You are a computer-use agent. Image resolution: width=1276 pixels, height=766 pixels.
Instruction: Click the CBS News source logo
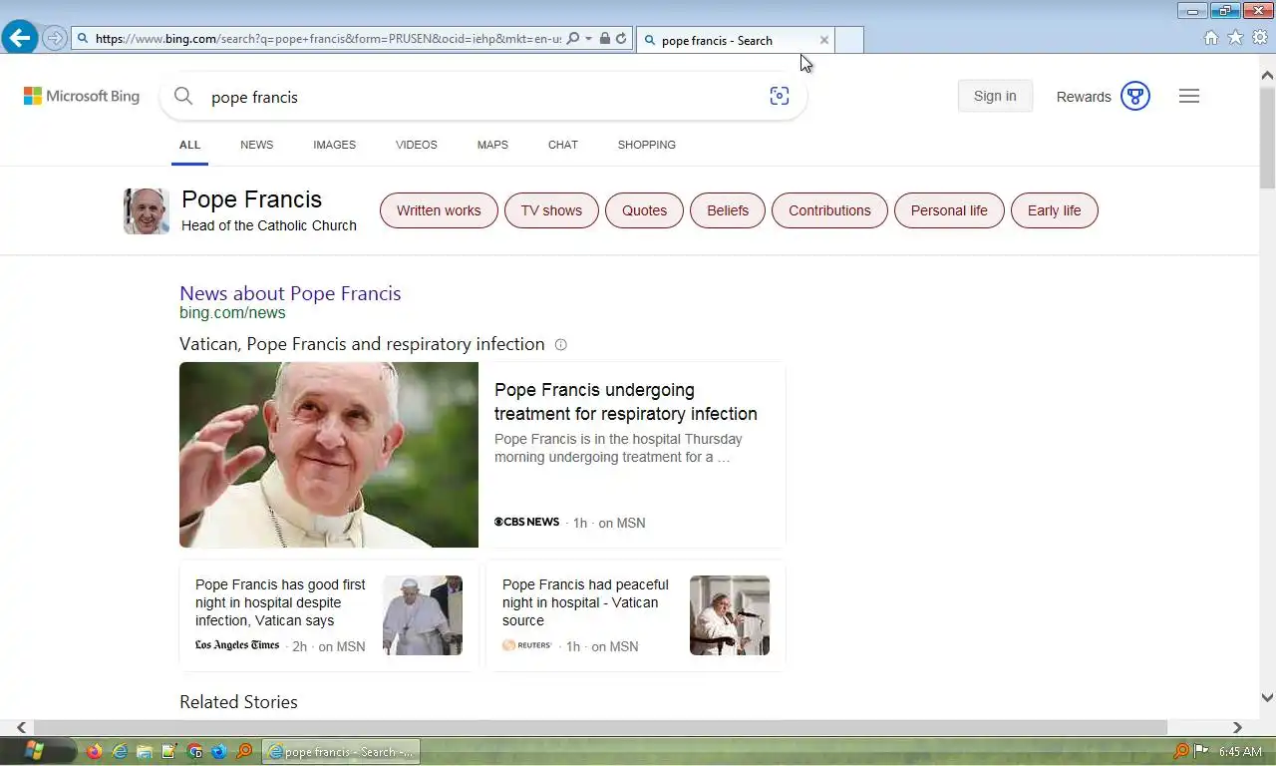(x=526, y=522)
